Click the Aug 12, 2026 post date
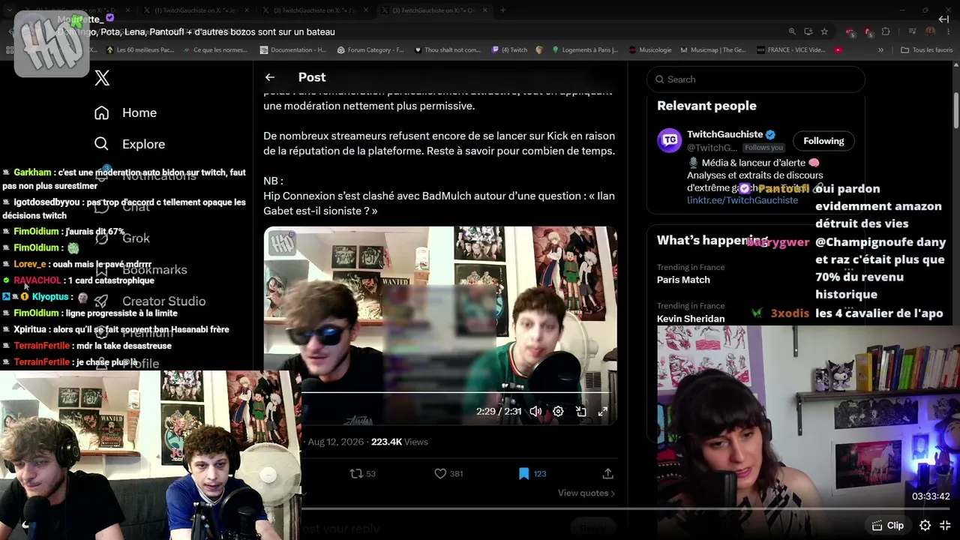 click(x=335, y=442)
